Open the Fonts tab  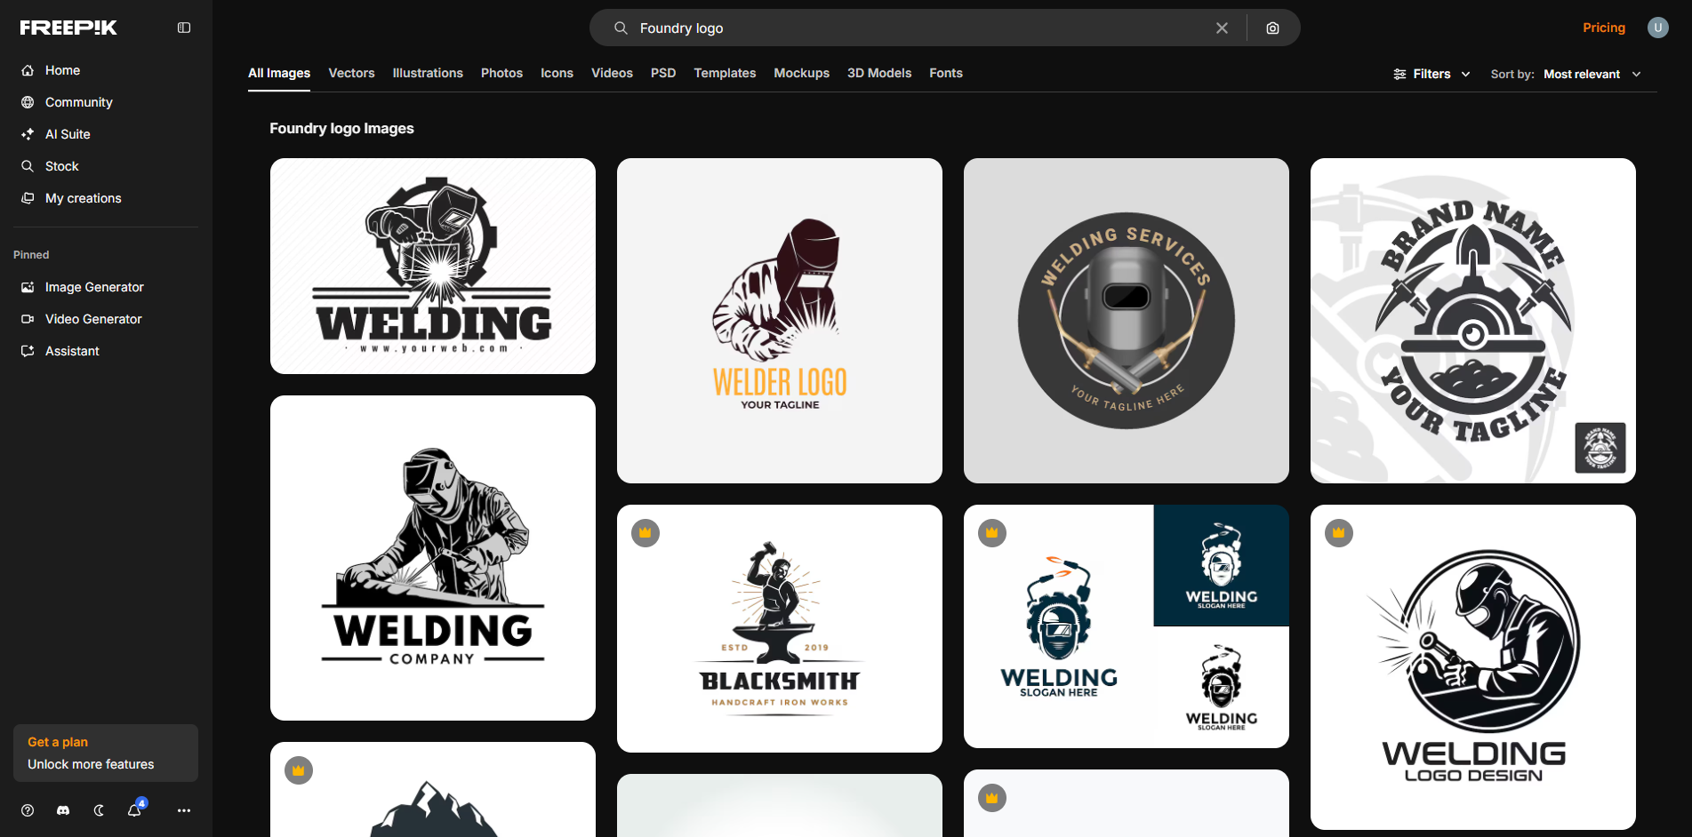[x=945, y=73]
